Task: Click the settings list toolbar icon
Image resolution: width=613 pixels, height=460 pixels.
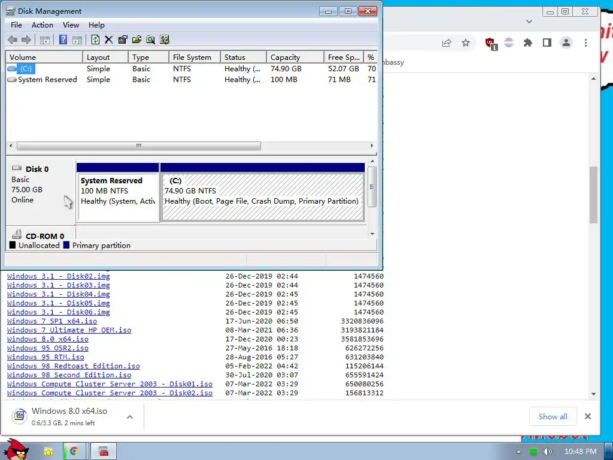Action: (x=165, y=40)
